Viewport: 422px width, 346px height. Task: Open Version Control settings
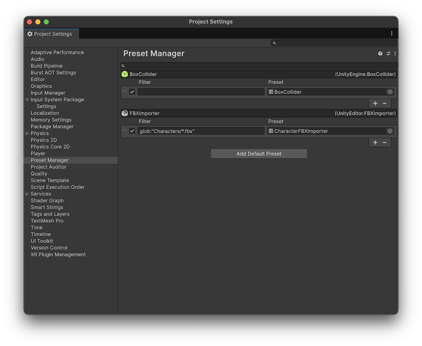tap(49, 248)
